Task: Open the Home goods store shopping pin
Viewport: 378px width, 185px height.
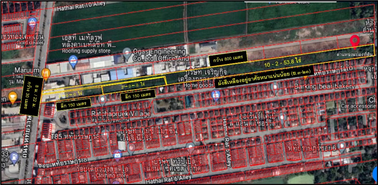Action: pyautogui.click(x=216, y=95)
